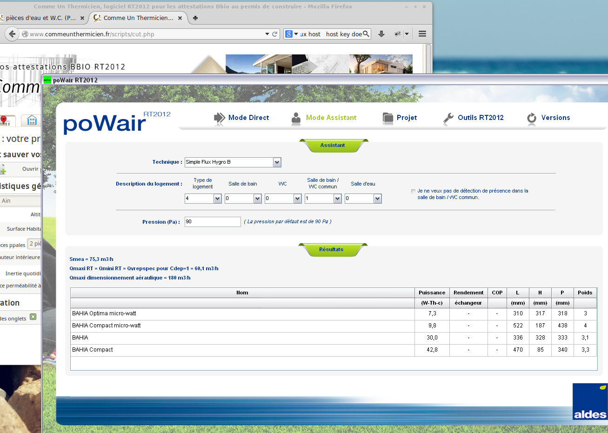Click the Versions refresh icon
This screenshot has height=433, width=608.
coord(532,118)
